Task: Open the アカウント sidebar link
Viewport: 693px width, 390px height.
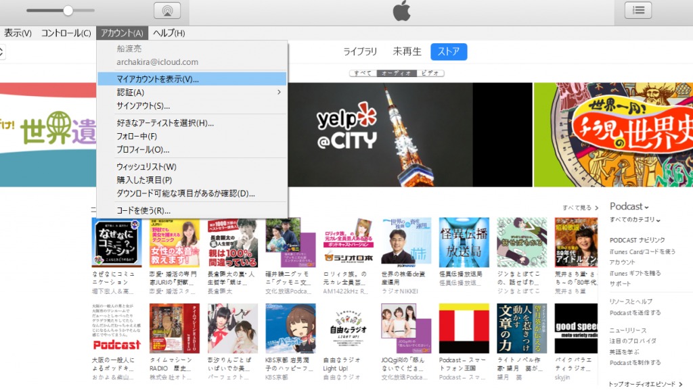Action: click(623, 262)
